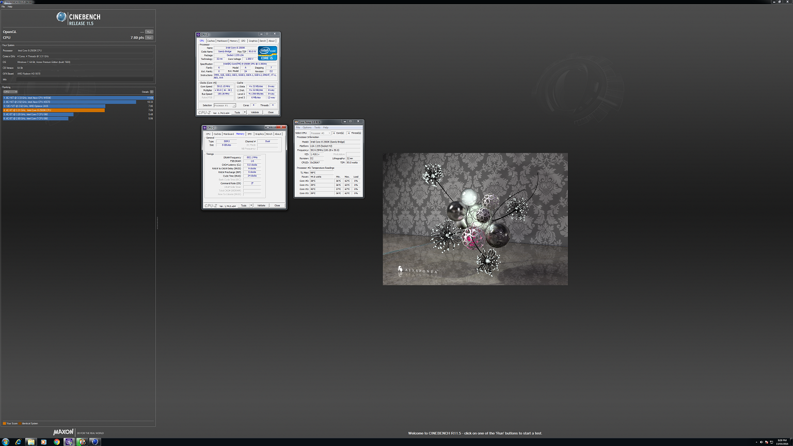Image resolution: width=793 pixels, height=446 pixels.
Task: Open Core Temp Tools menu
Action: pos(317,127)
